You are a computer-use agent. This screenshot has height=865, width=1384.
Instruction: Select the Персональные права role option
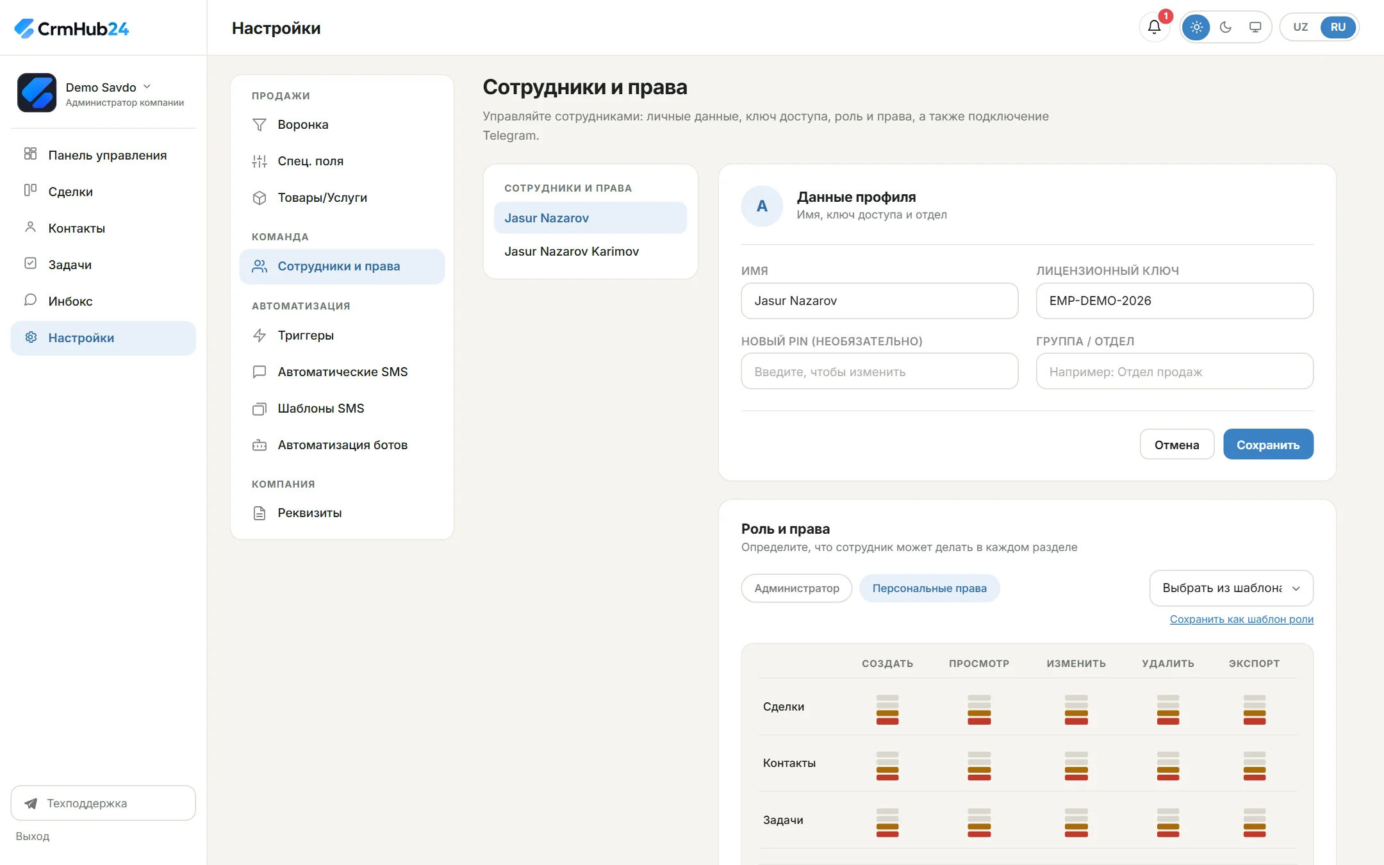coord(929,588)
